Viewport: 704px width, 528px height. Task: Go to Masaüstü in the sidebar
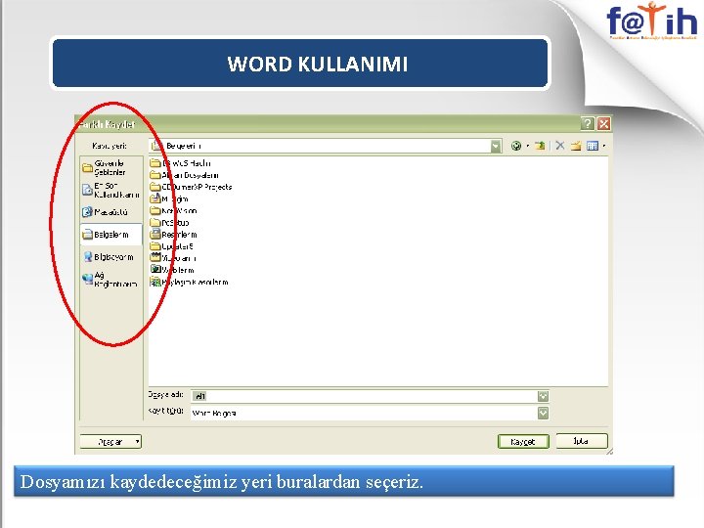click(105, 212)
